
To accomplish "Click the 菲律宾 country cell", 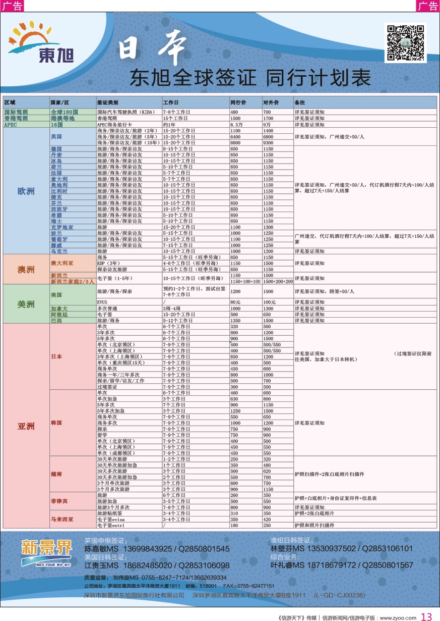I will pos(73,501).
